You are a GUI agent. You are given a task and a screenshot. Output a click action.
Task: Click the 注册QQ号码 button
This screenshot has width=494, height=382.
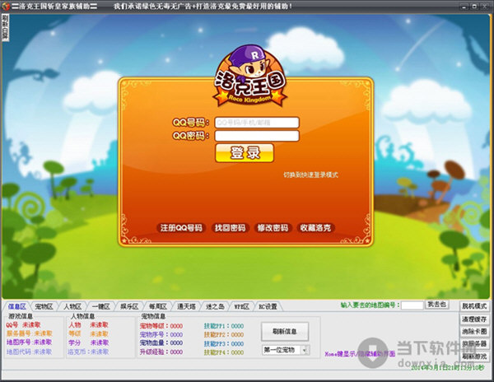tap(181, 228)
